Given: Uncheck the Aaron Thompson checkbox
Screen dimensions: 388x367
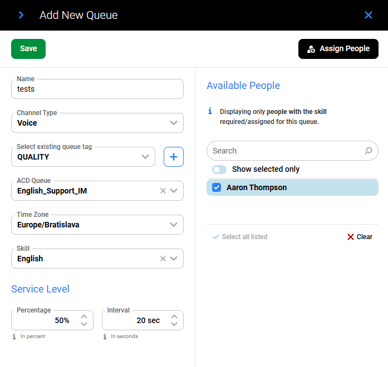Looking at the screenshot, I should click(x=217, y=187).
